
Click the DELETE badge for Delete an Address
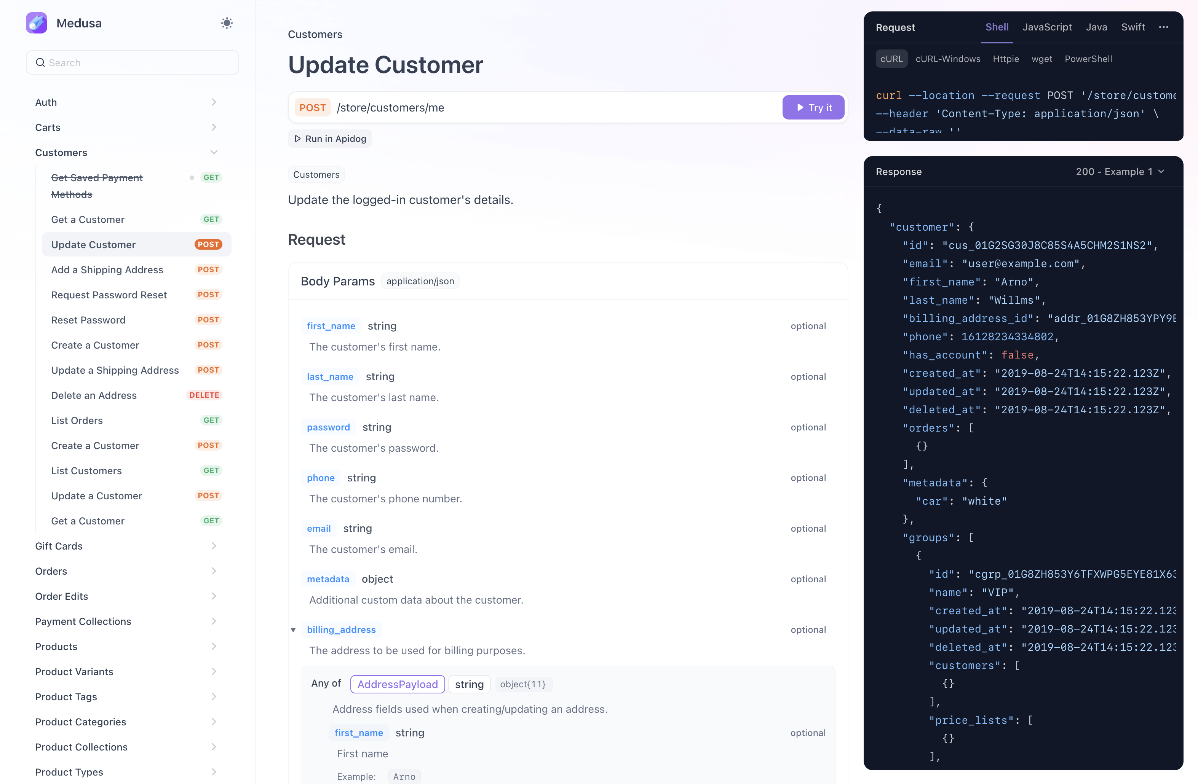click(x=204, y=395)
